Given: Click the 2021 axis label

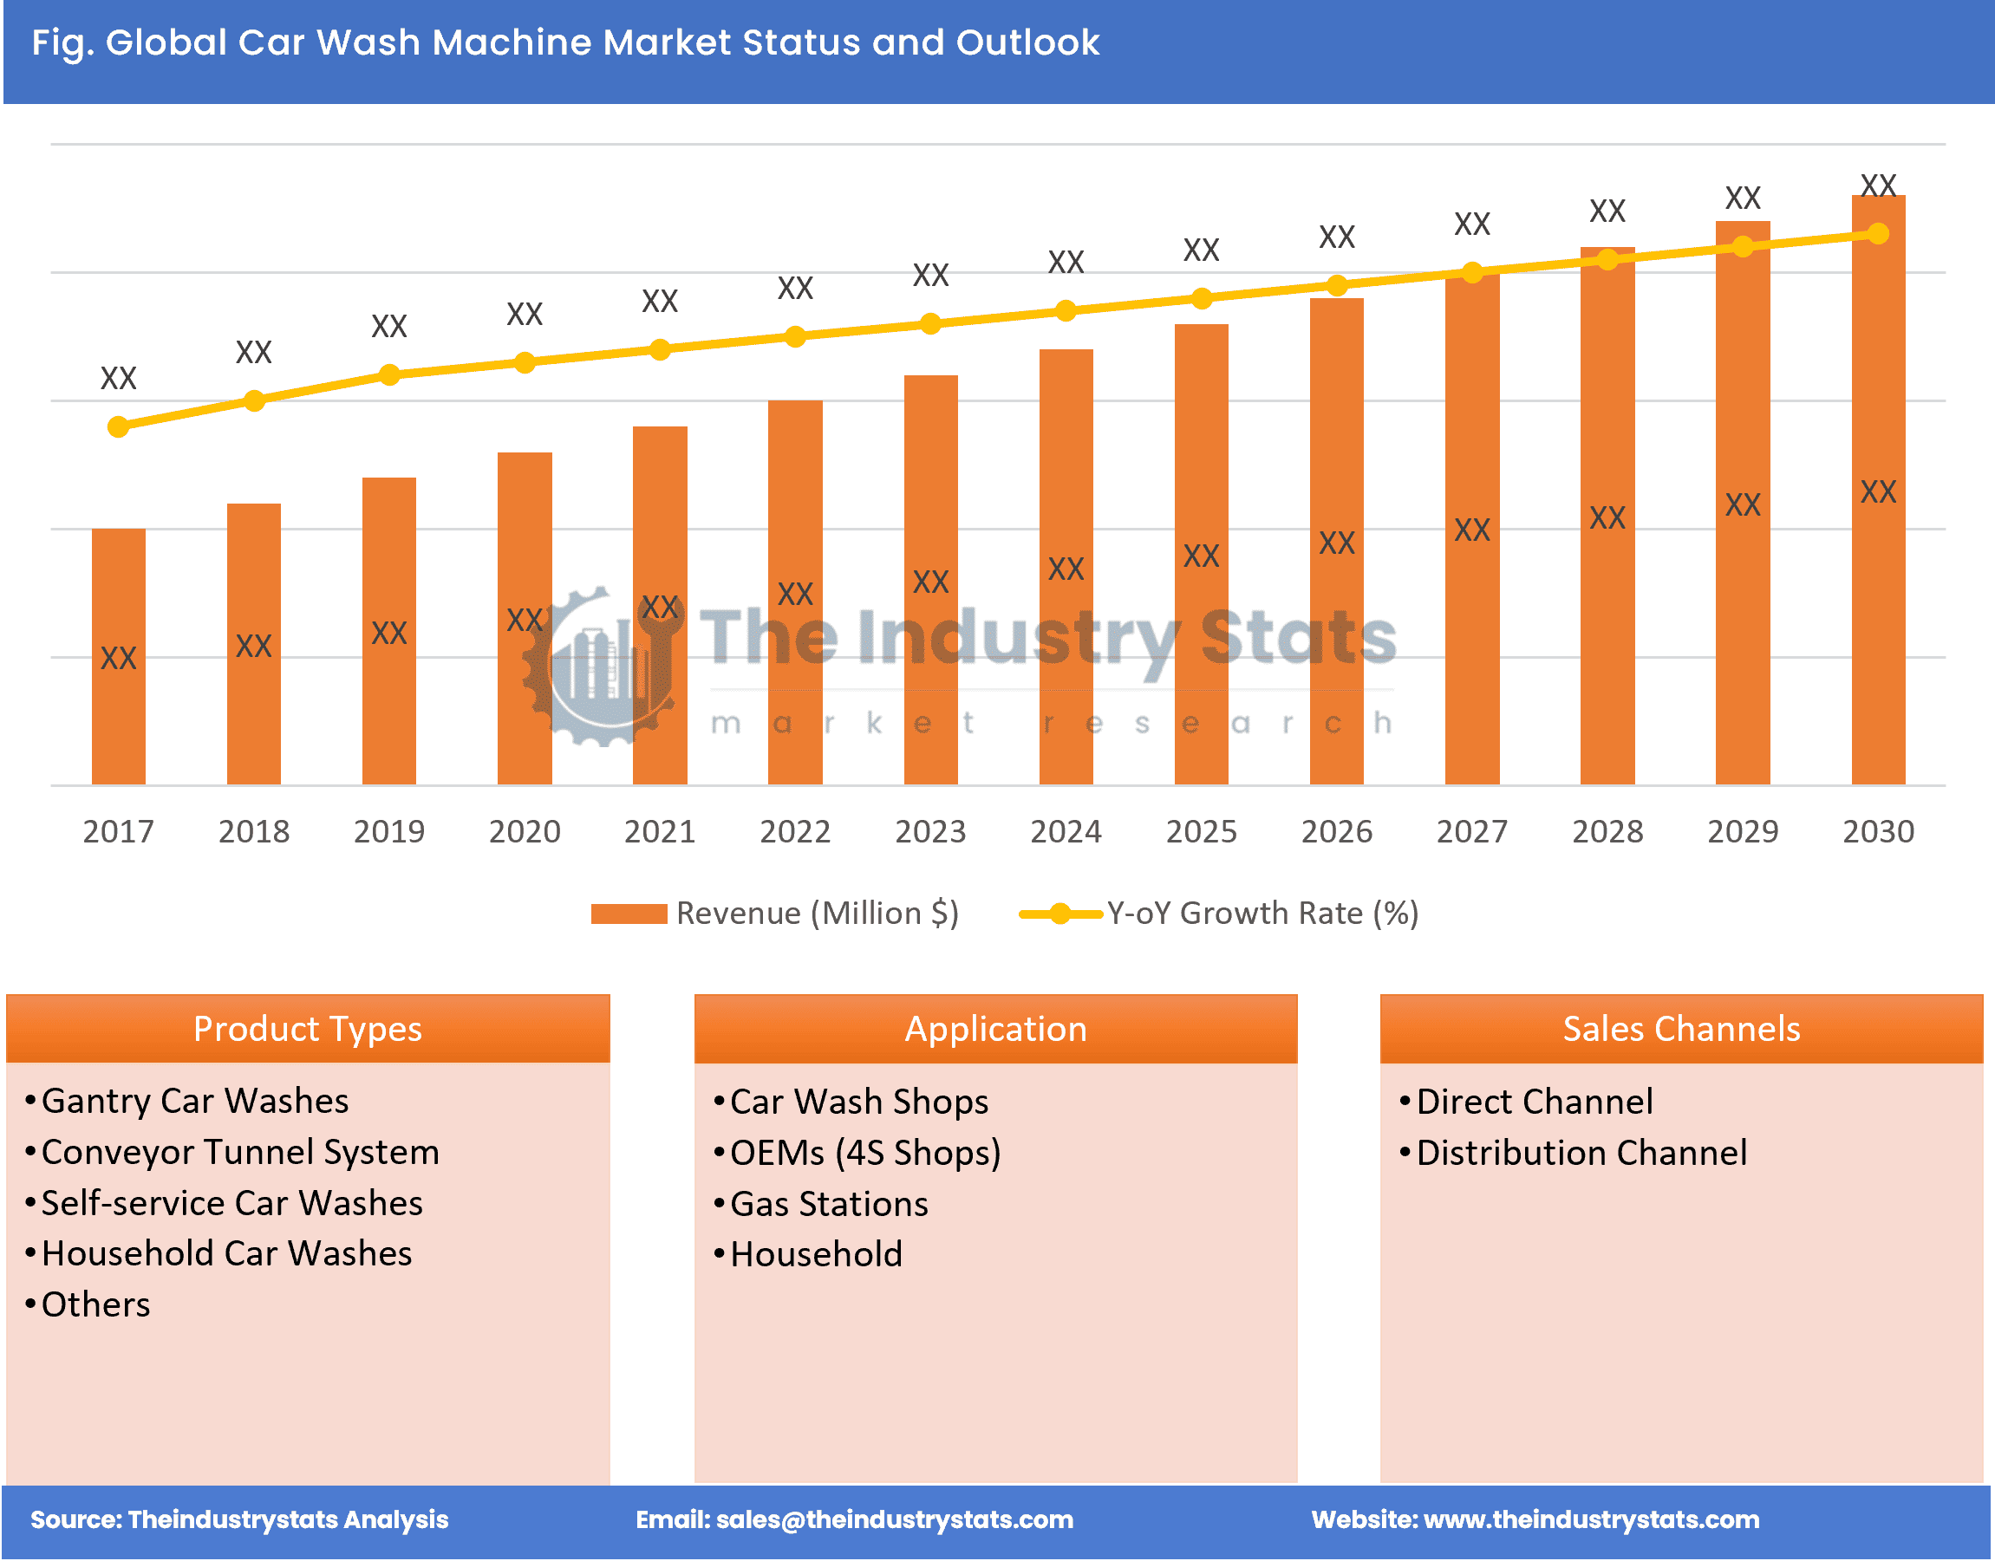Looking at the screenshot, I should 660,832.
